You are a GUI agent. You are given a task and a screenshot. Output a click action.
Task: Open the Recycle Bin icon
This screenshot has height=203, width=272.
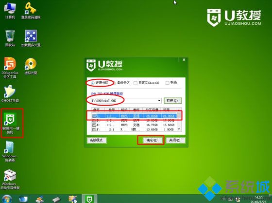pyautogui.click(x=10, y=38)
